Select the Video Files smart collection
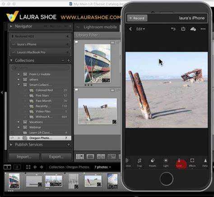The width and height of the screenshot is (214, 197). (43, 111)
